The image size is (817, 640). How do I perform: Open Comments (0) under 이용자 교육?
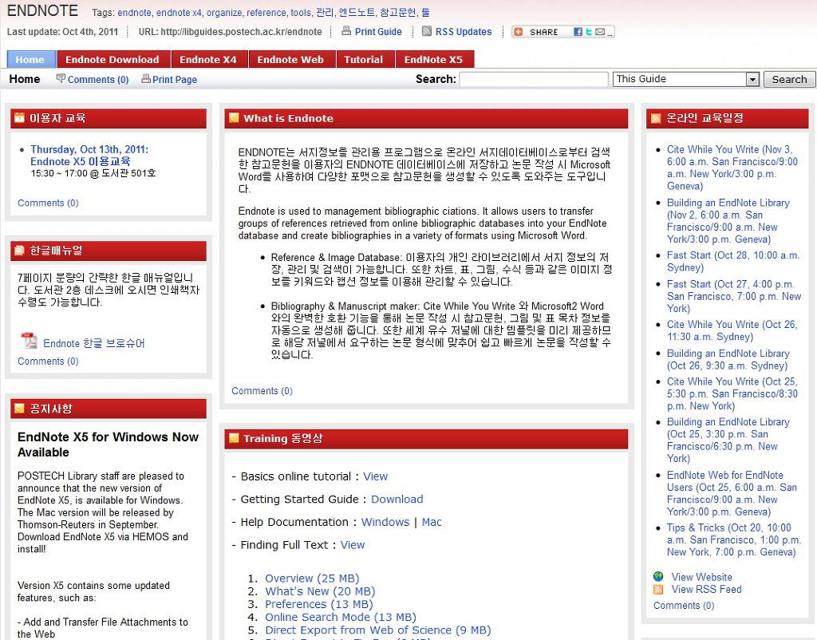click(x=48, y=203)
